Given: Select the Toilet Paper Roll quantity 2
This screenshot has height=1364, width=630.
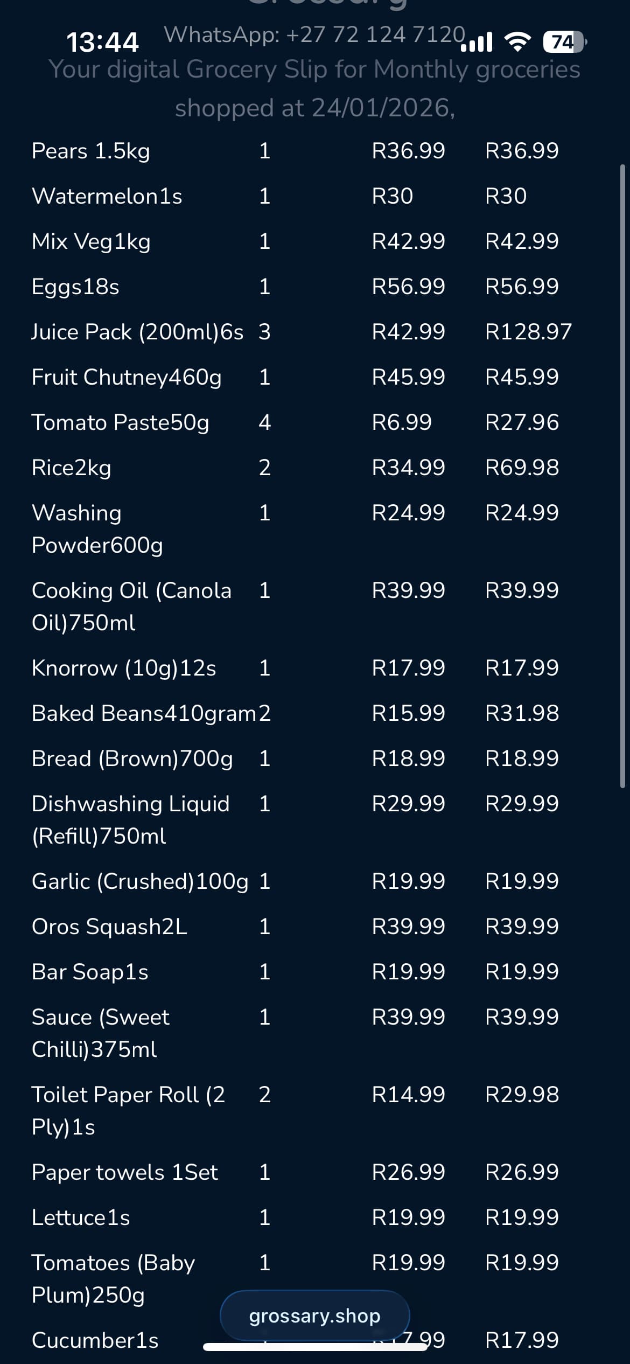Looking at the screenshot, I should click(x=264, y=1095).
